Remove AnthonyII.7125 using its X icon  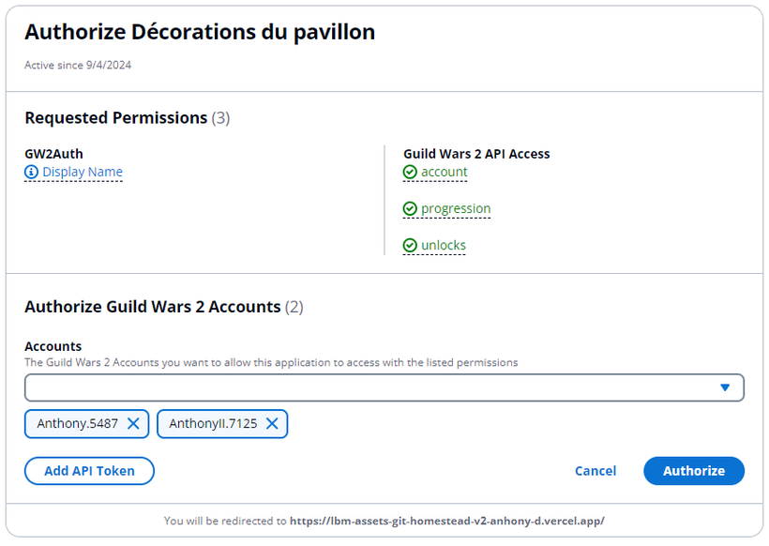point(272,423)
